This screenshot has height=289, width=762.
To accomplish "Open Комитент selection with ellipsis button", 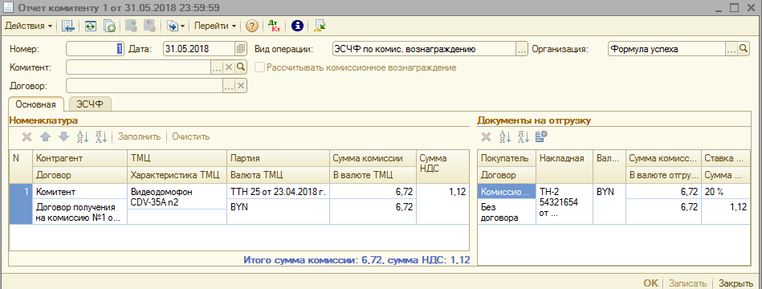I will (217, 67).
